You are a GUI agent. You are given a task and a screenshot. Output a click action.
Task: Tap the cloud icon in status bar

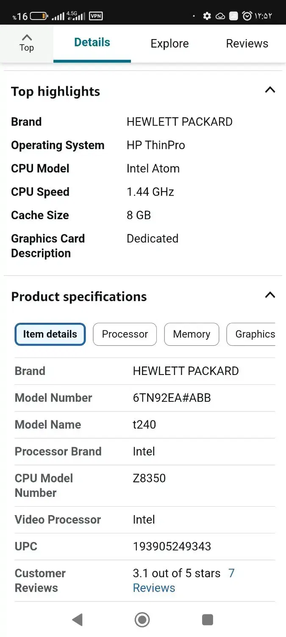pyautogui.click(x=220, y=16)
